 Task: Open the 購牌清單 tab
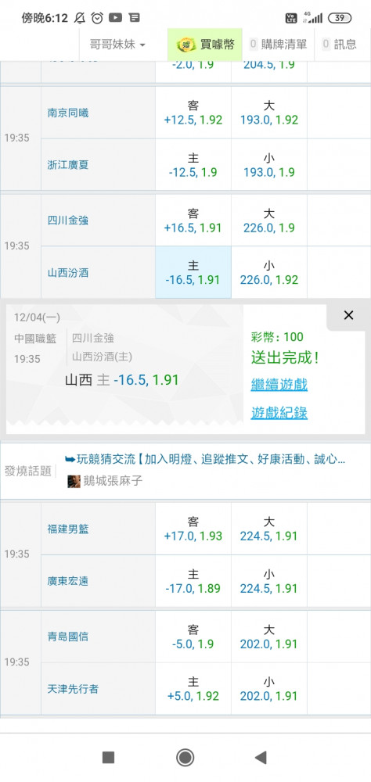(x=278, y=45)
